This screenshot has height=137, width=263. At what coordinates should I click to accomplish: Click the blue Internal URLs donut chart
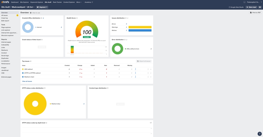point(28,27)
